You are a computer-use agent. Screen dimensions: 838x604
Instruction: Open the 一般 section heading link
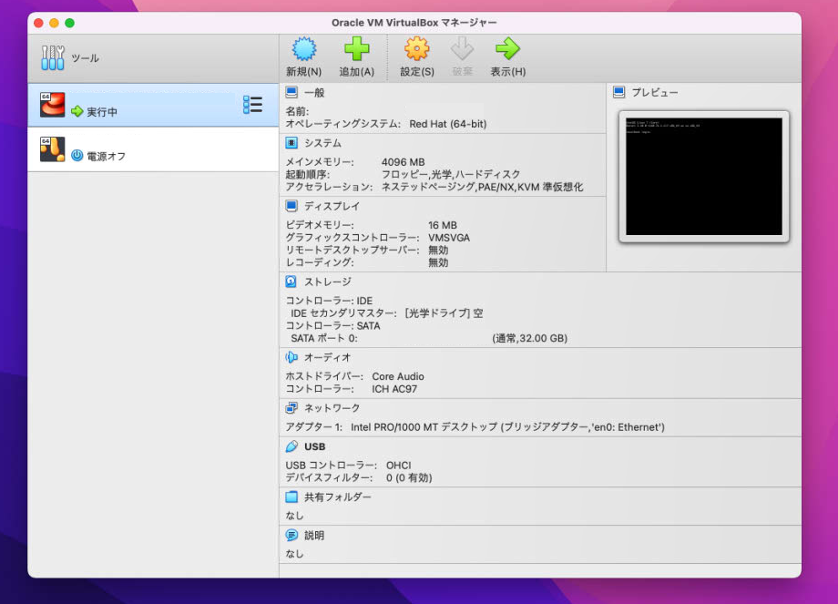pyautogui.click(x=314, y=93)
